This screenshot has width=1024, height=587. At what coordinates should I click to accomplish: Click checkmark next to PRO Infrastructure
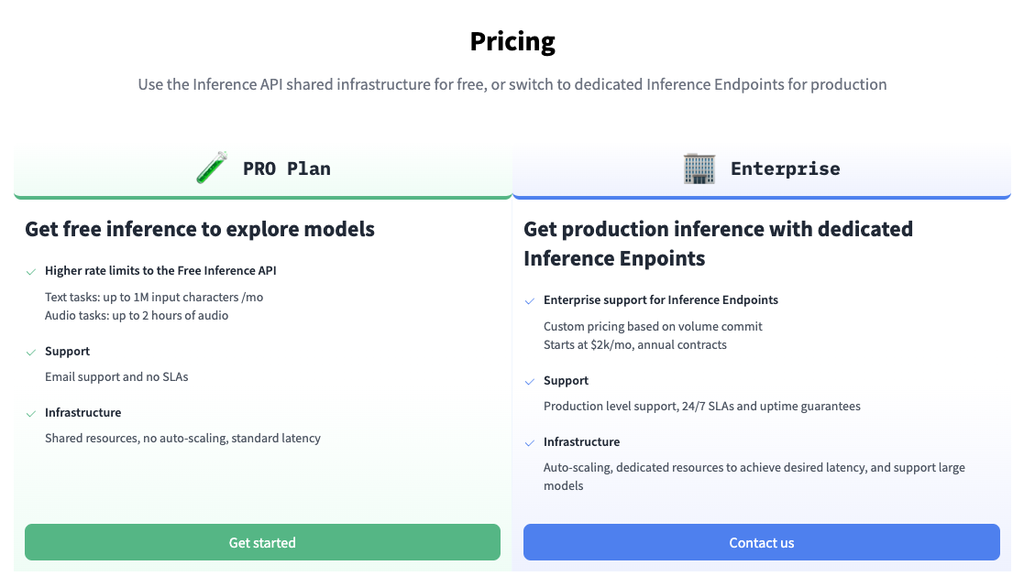[32, 413]
